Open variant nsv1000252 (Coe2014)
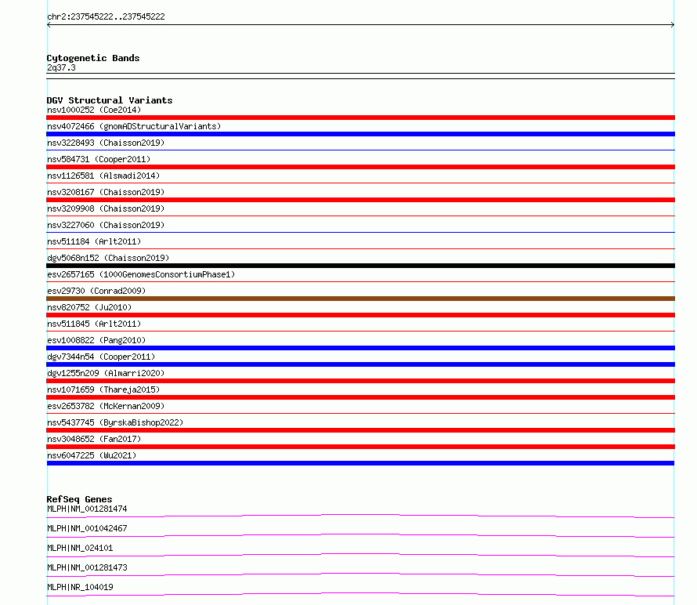This screenshot has width=697, height=605. (94, 110)
